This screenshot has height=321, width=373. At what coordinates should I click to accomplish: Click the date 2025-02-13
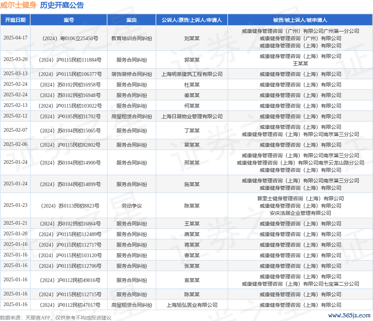pyautogui.click(x=15, y=105)
